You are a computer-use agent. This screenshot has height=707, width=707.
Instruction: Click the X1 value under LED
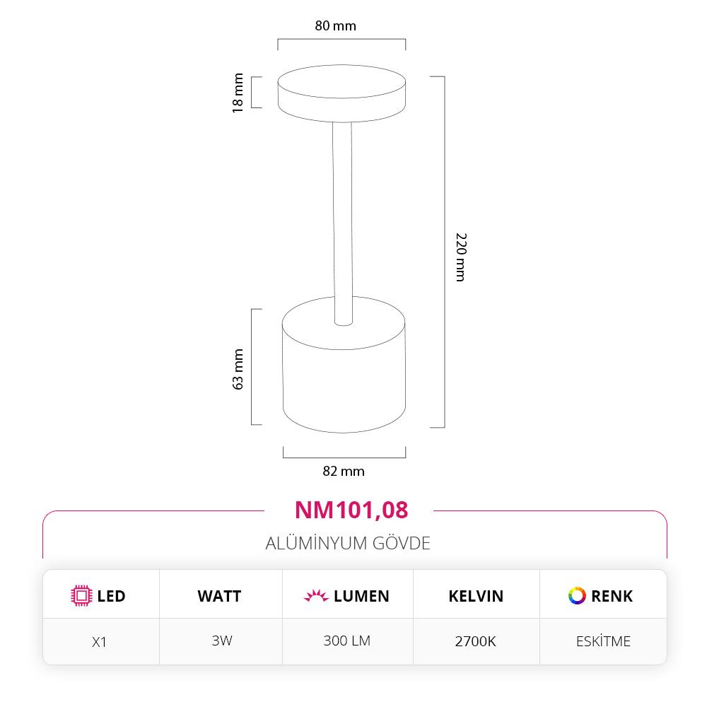pyautogui.click(x=100, y=642)
